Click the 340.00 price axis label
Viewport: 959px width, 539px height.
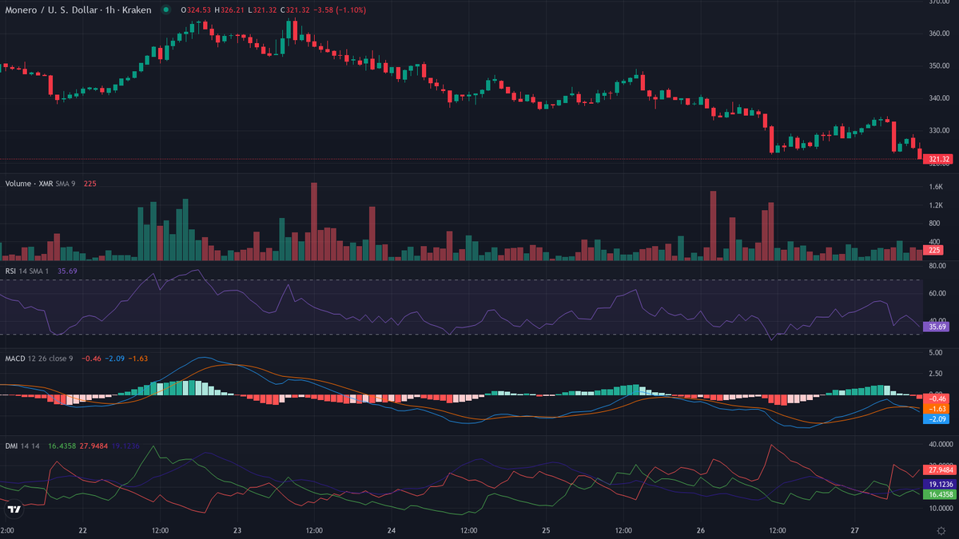[938, 98]
